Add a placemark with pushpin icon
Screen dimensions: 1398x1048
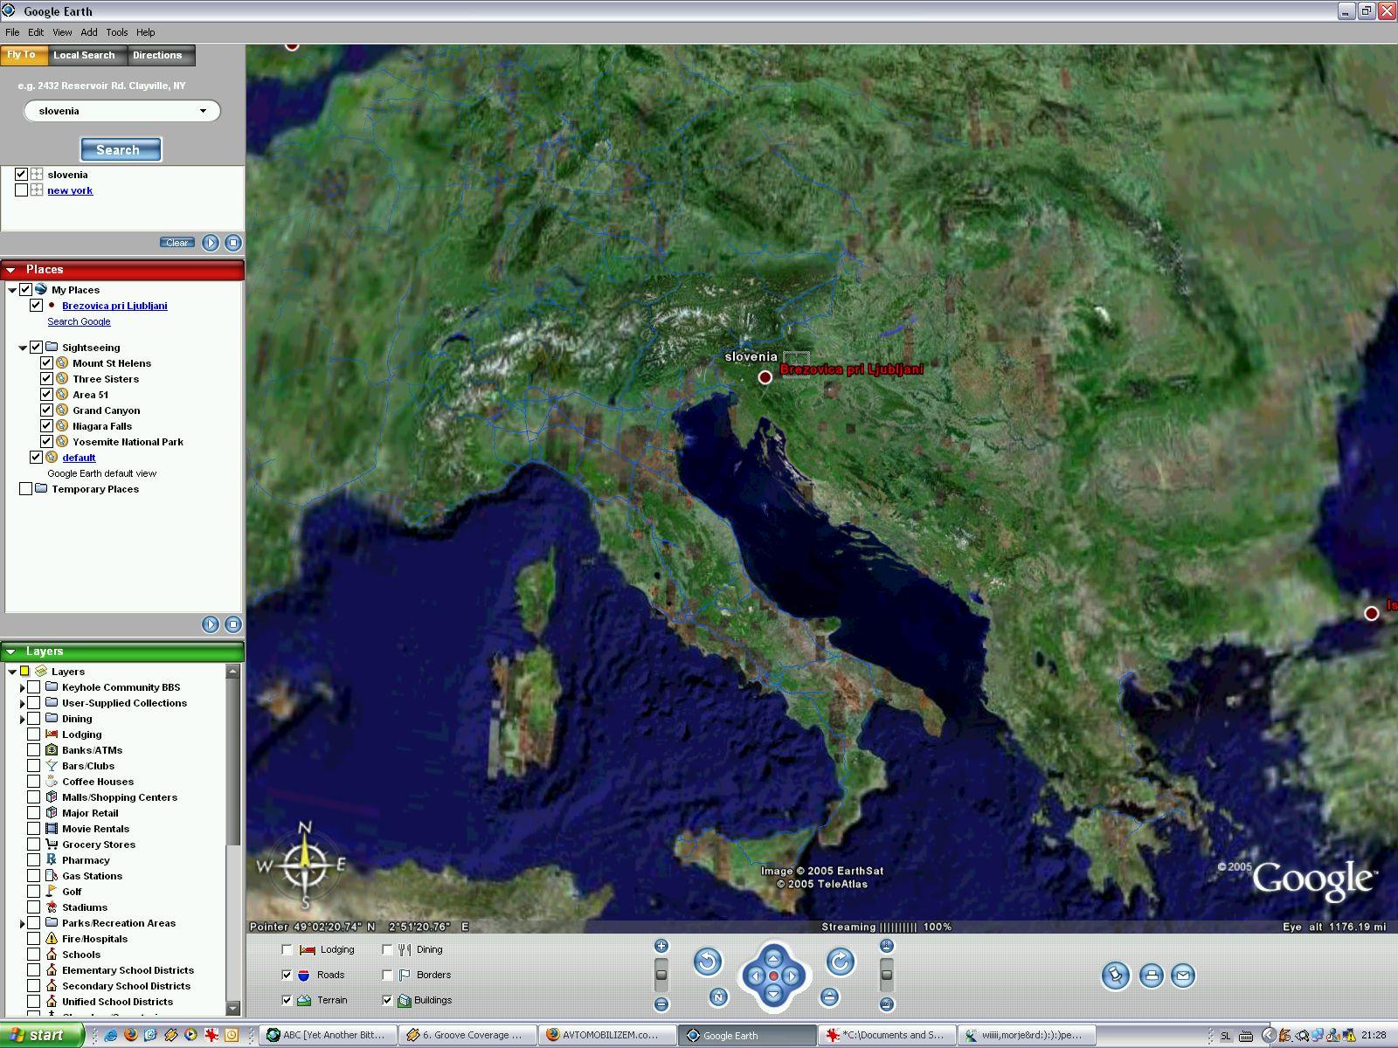[x=1116, y=976]
